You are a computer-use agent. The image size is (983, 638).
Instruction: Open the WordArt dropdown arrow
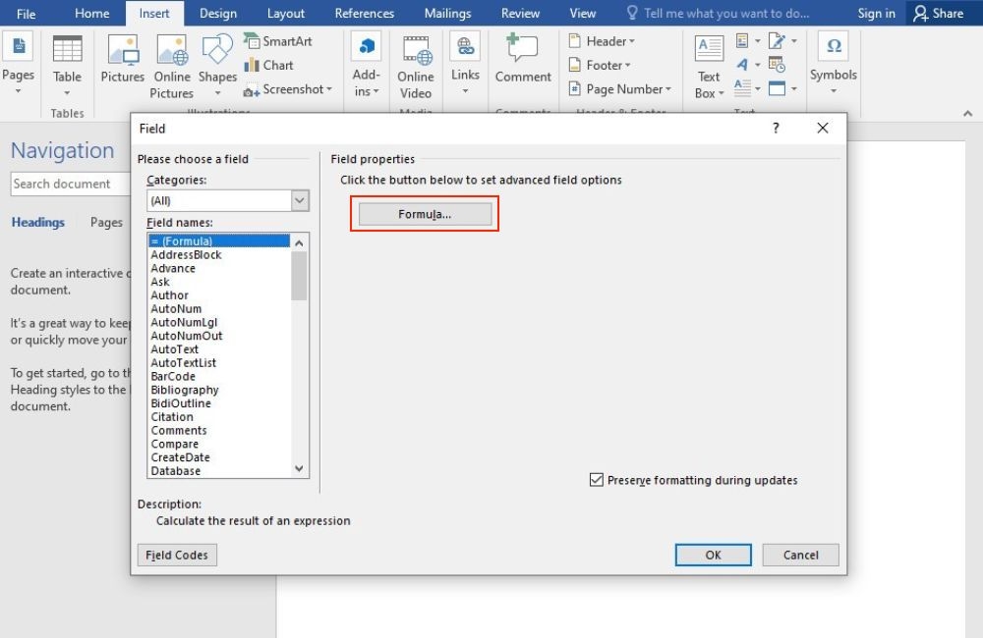[x=757, y=65]
